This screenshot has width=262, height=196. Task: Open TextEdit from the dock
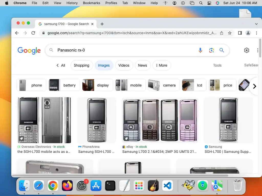click(x=125, y=185)
